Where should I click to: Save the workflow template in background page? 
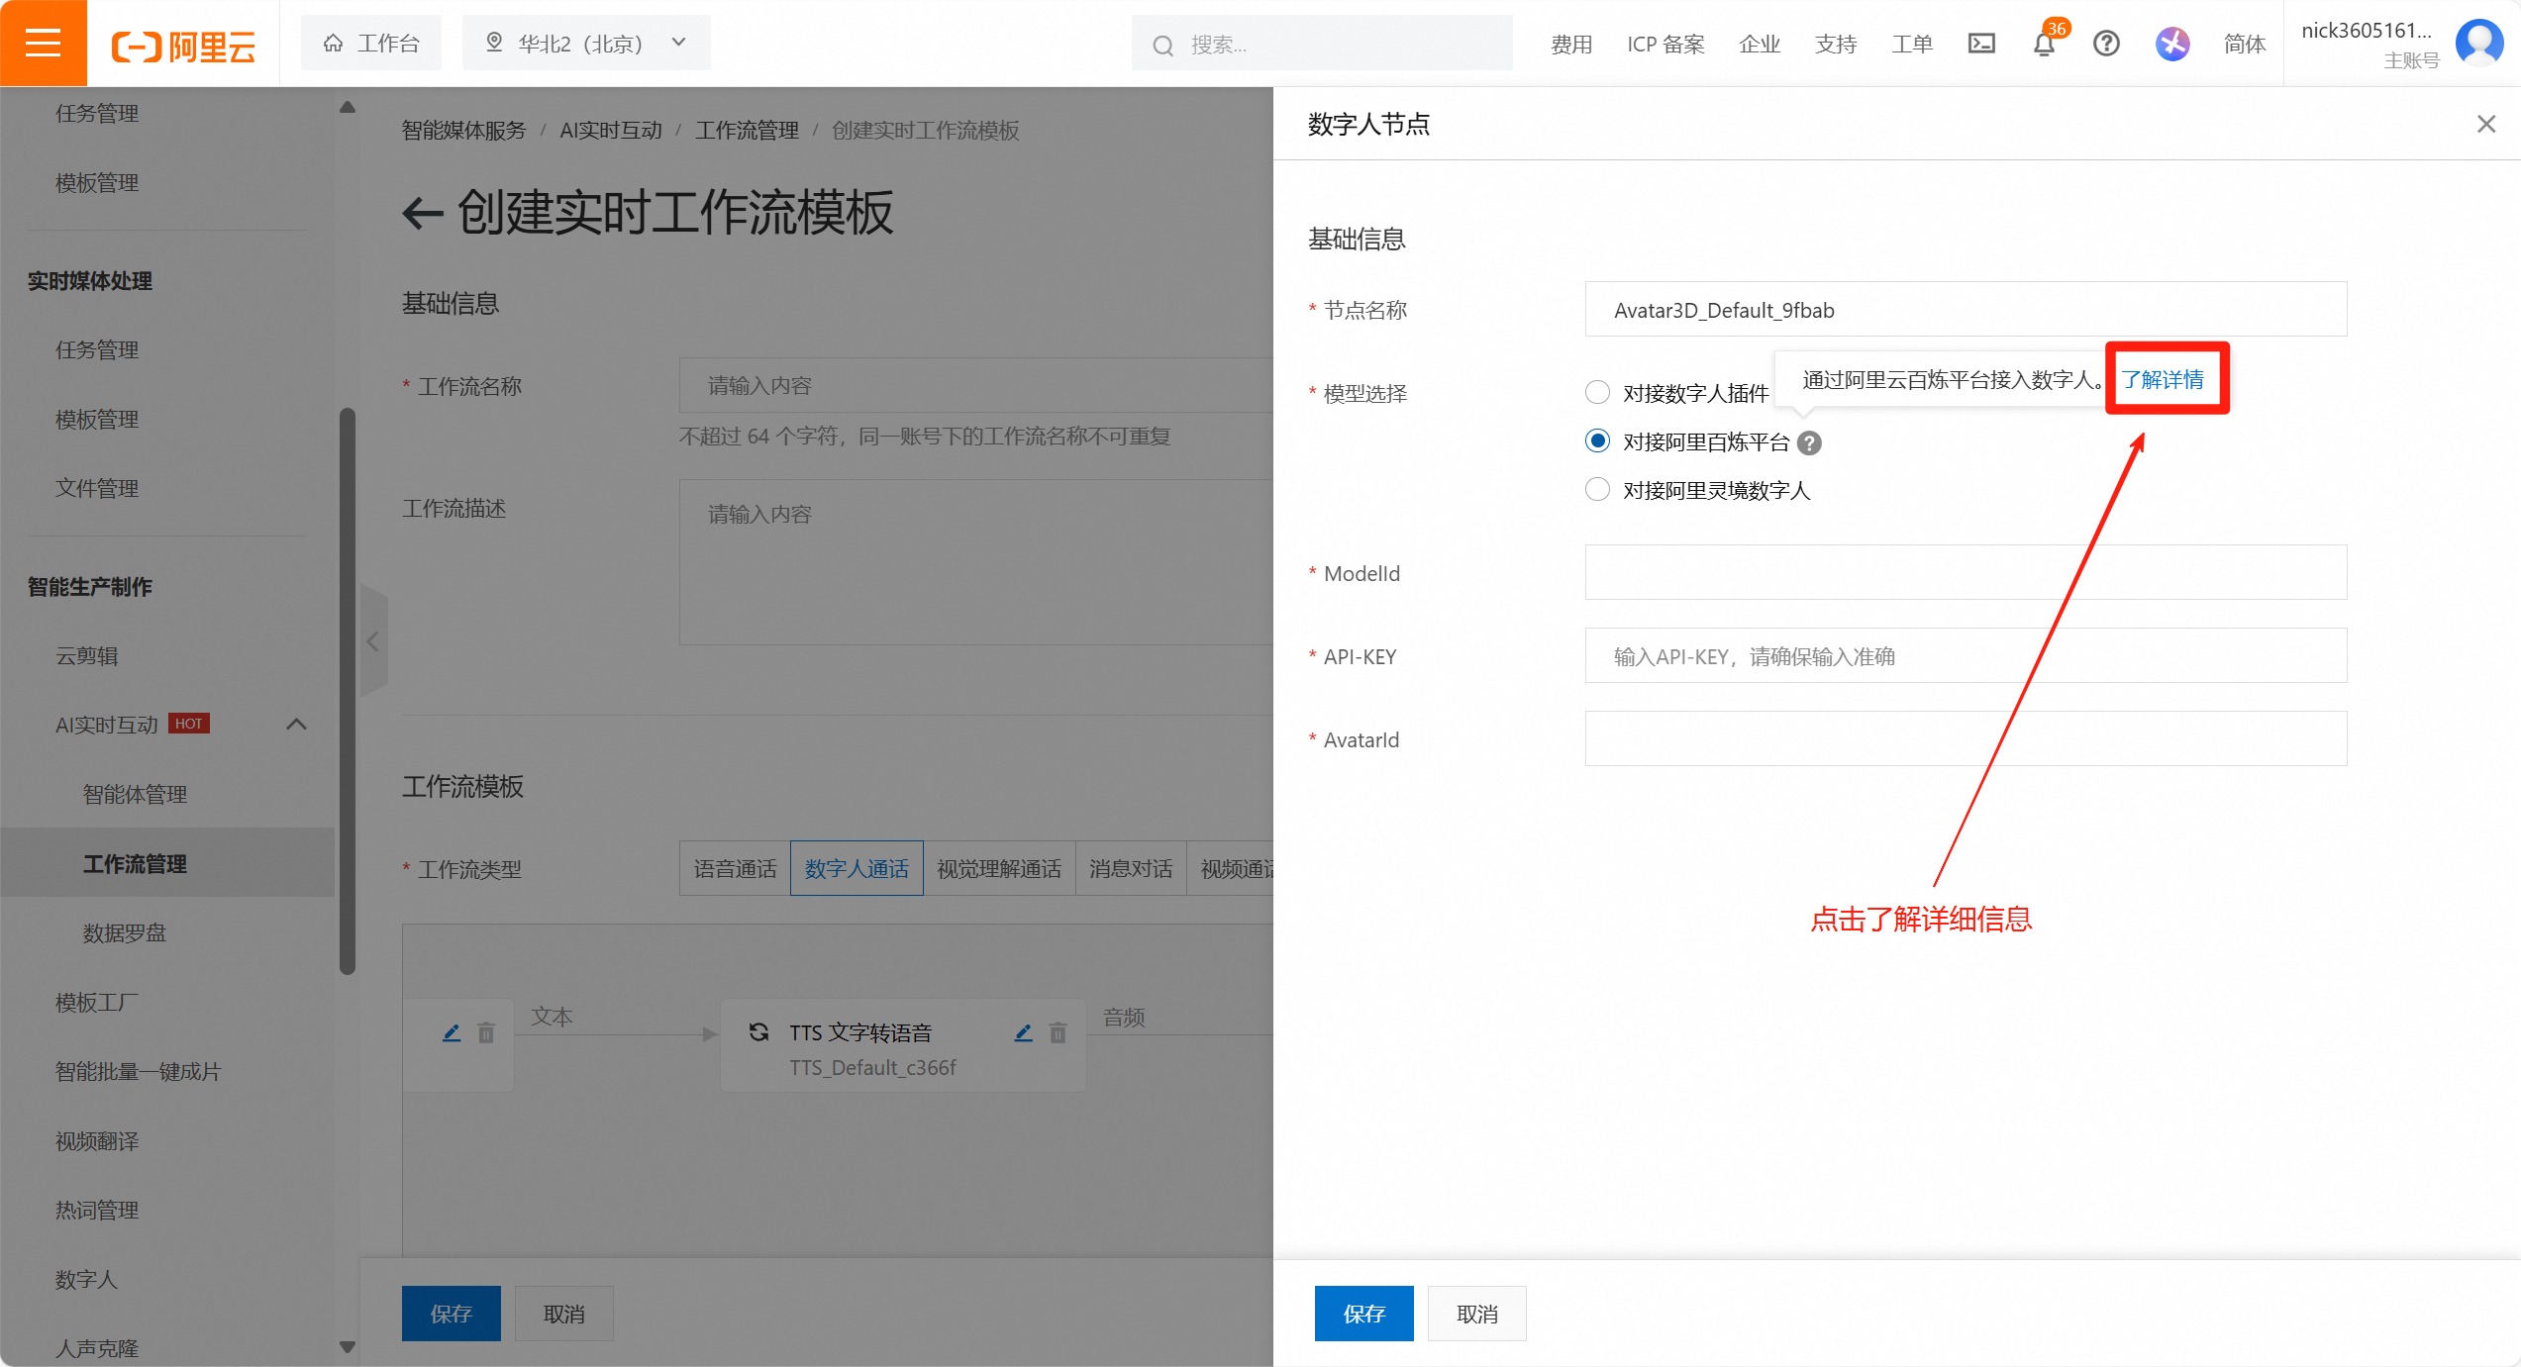(451, 1314)
